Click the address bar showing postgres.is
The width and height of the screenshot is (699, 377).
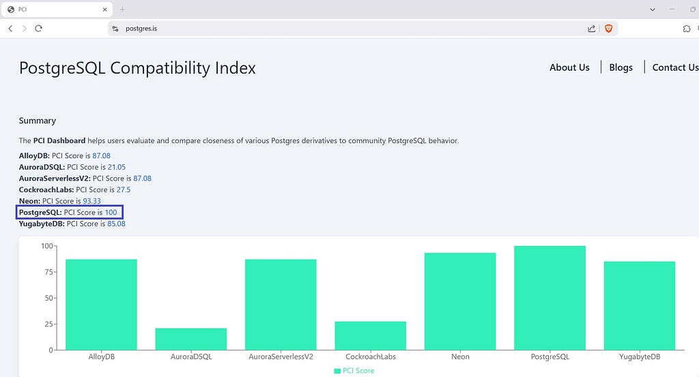tap(341, 29)
